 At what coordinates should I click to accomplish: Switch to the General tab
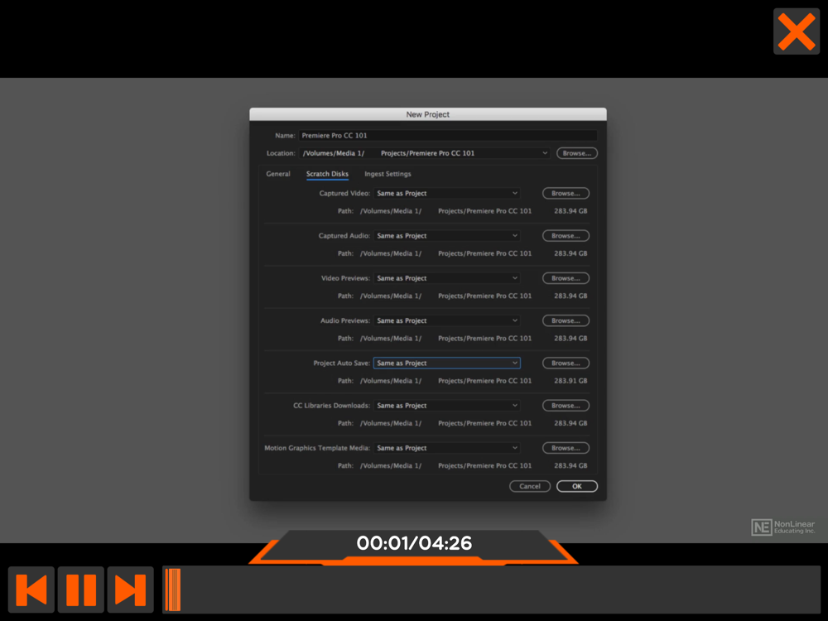pos(277,174)
